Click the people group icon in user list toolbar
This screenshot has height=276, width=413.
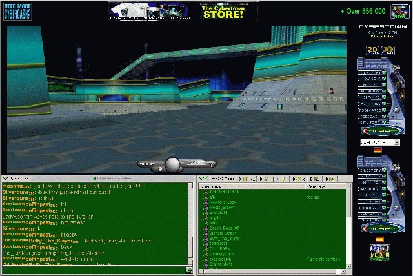pyautogui.click(x=299, y=179)
